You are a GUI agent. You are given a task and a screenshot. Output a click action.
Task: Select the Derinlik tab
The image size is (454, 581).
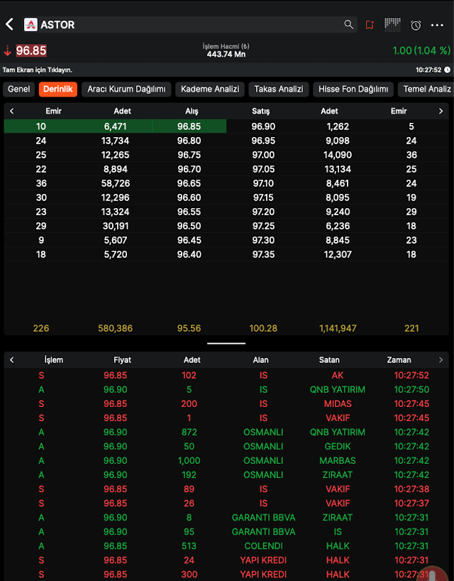point(58,89)
